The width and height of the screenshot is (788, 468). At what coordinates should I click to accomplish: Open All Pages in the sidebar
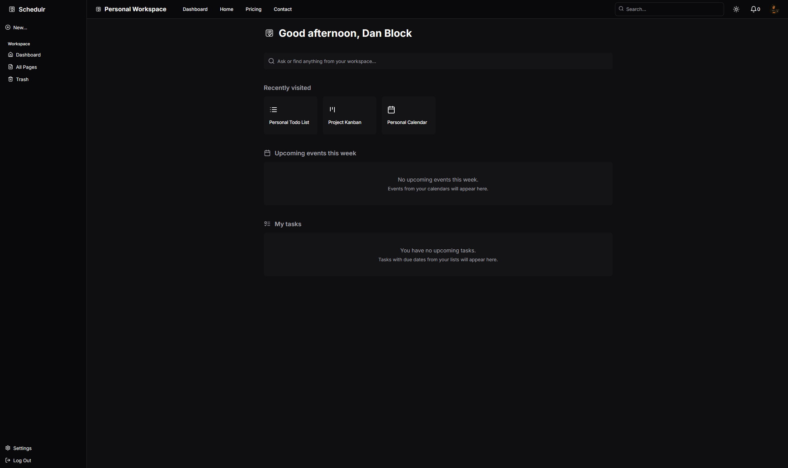click(x=43, y=67)
